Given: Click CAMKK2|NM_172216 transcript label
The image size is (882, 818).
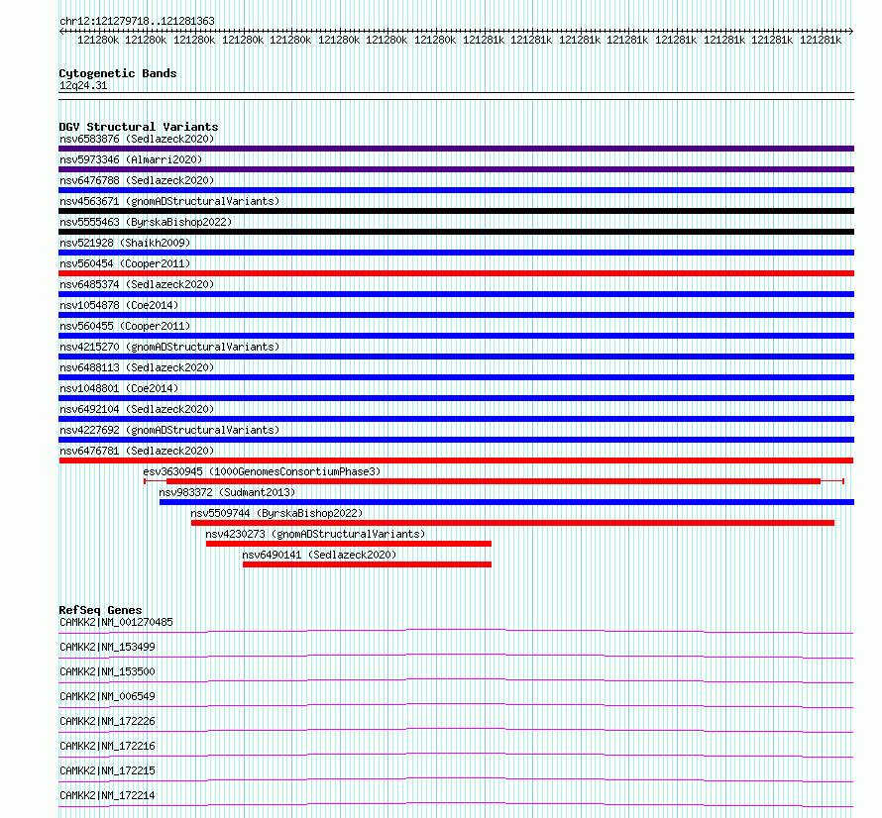Looking at the screenshot, I should pos(107,746).
